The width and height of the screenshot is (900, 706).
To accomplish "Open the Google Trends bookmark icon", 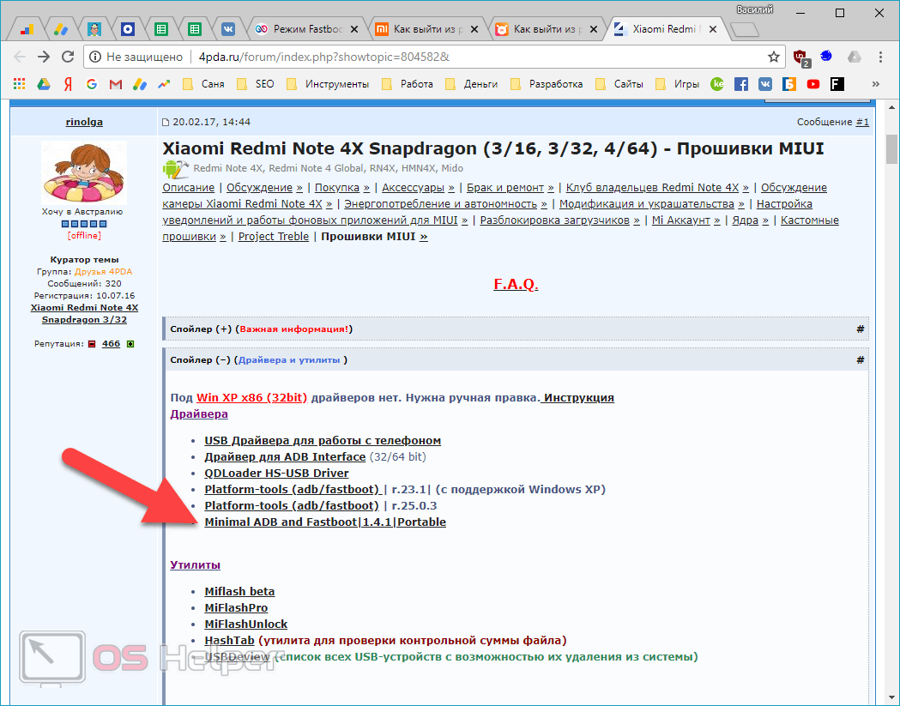I will (x=164, y=84).
